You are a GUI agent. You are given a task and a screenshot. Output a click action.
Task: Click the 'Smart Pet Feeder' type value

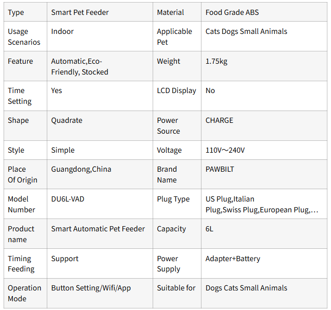80,12
